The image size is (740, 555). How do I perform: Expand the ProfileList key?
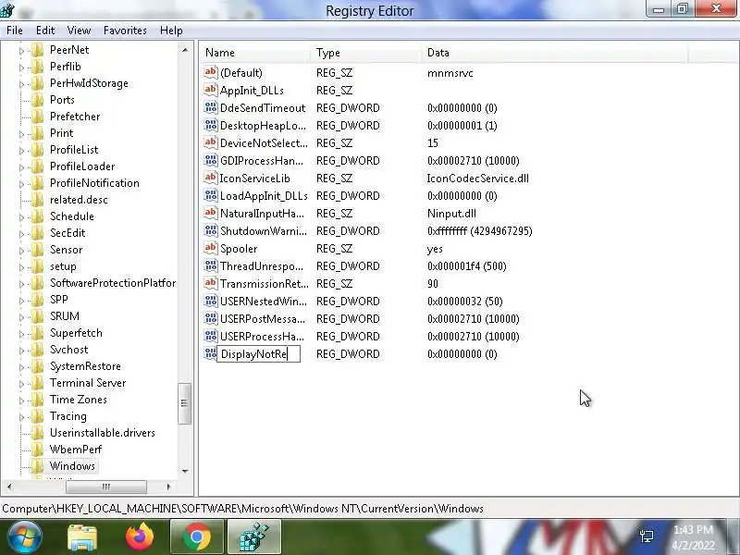(x=21, y=151)
